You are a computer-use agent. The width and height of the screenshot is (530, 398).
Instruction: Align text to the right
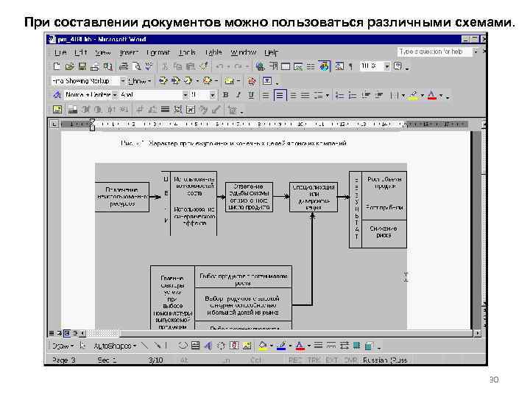[x=293, y=95]
